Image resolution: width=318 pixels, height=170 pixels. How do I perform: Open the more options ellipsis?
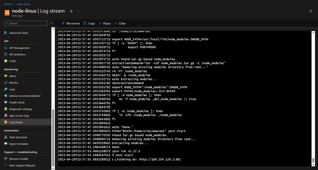point(78,11)
